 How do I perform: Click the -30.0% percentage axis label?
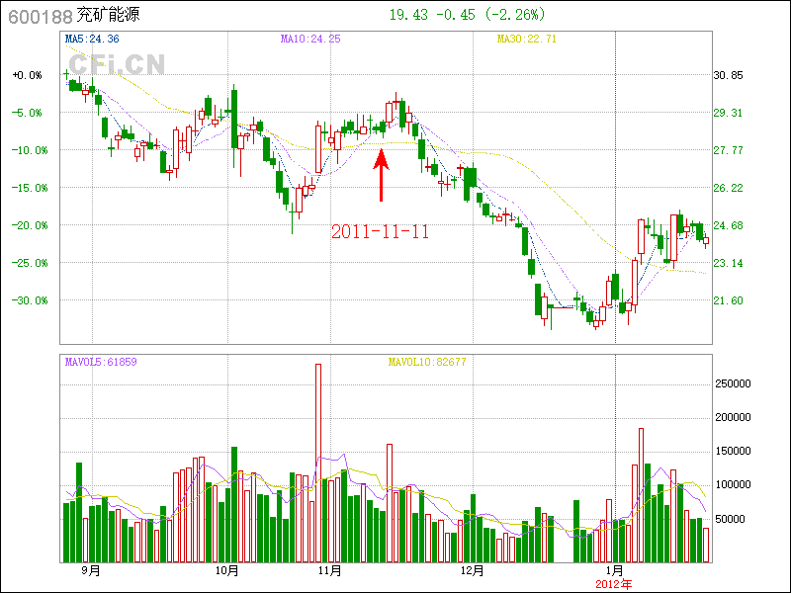(x=28, y=300)
